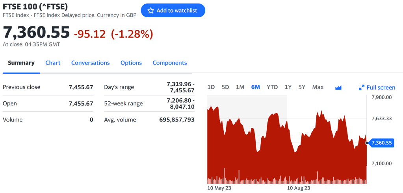Open chart in Full screen link
The width and height of the screenshot is (403, 193).
381,87
